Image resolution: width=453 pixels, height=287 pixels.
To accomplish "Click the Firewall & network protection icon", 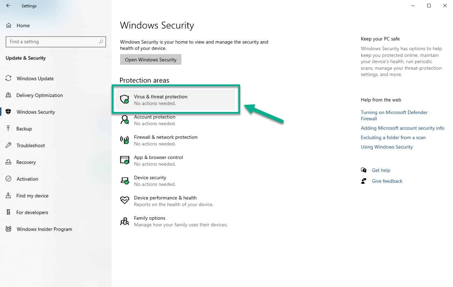I will coord(125,140).
